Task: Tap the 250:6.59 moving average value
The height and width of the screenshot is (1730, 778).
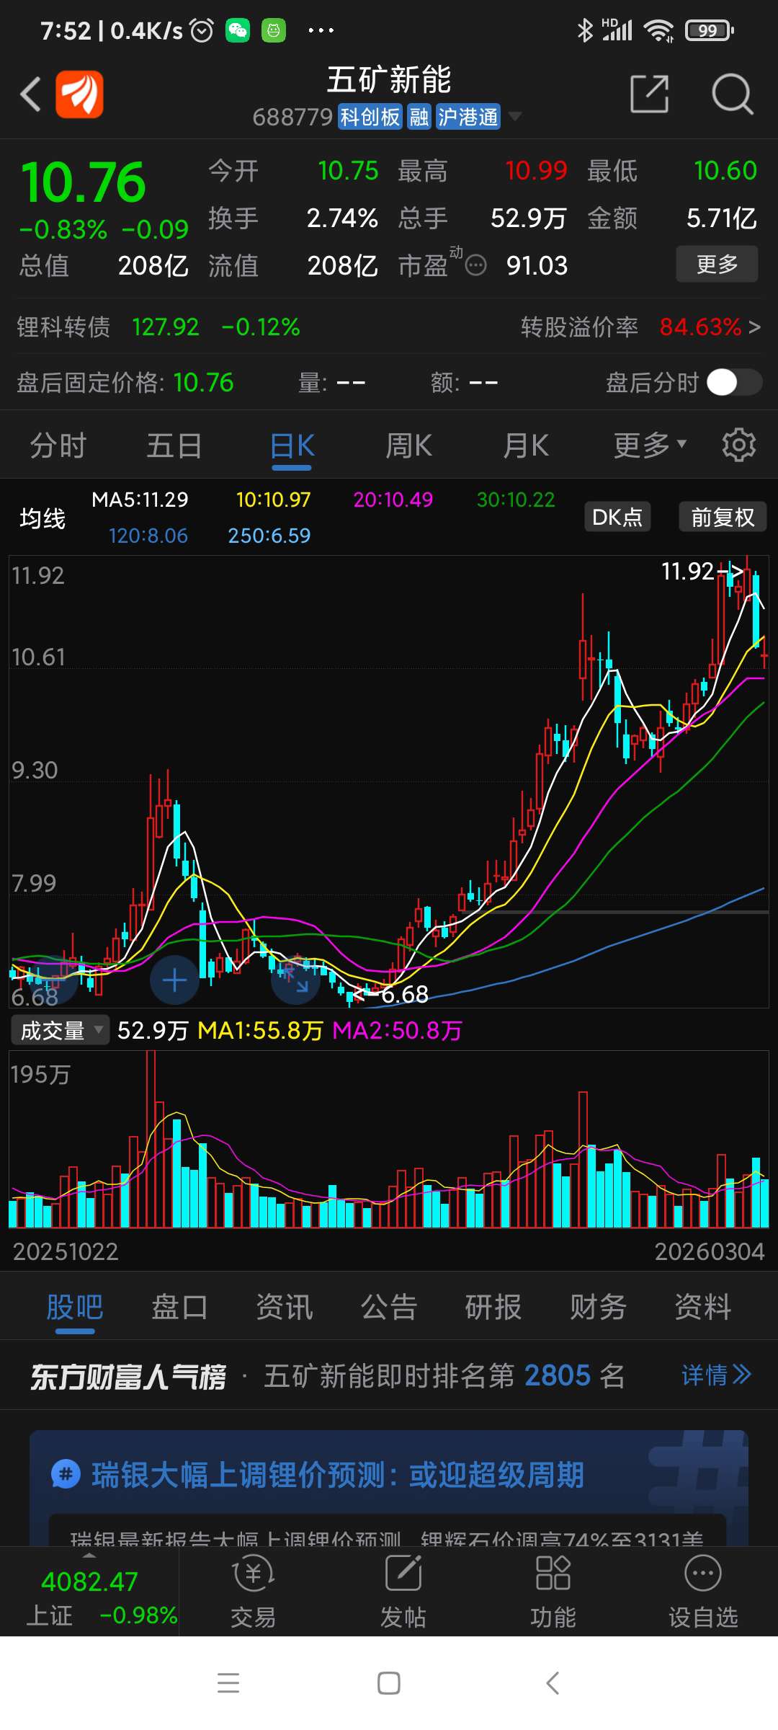Action: 269,536
